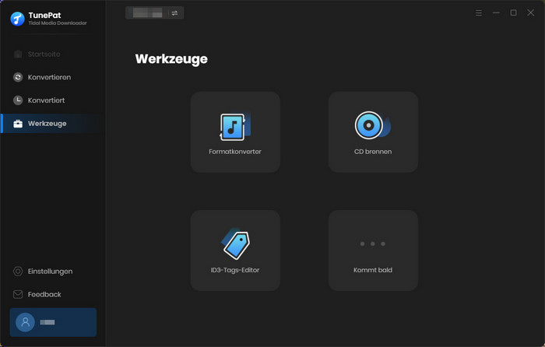Open the Feedback entry

pyautogui.click(x=44, y=294)
